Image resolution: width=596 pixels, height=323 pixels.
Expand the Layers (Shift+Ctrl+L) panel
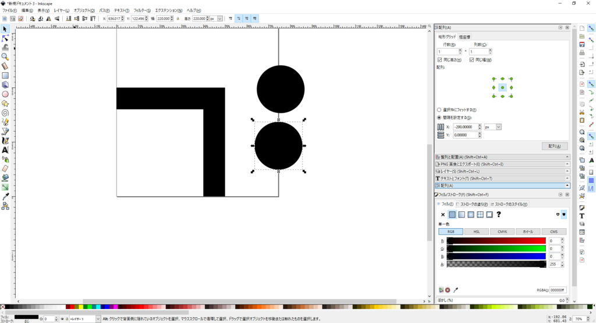[x=502, y=171]
